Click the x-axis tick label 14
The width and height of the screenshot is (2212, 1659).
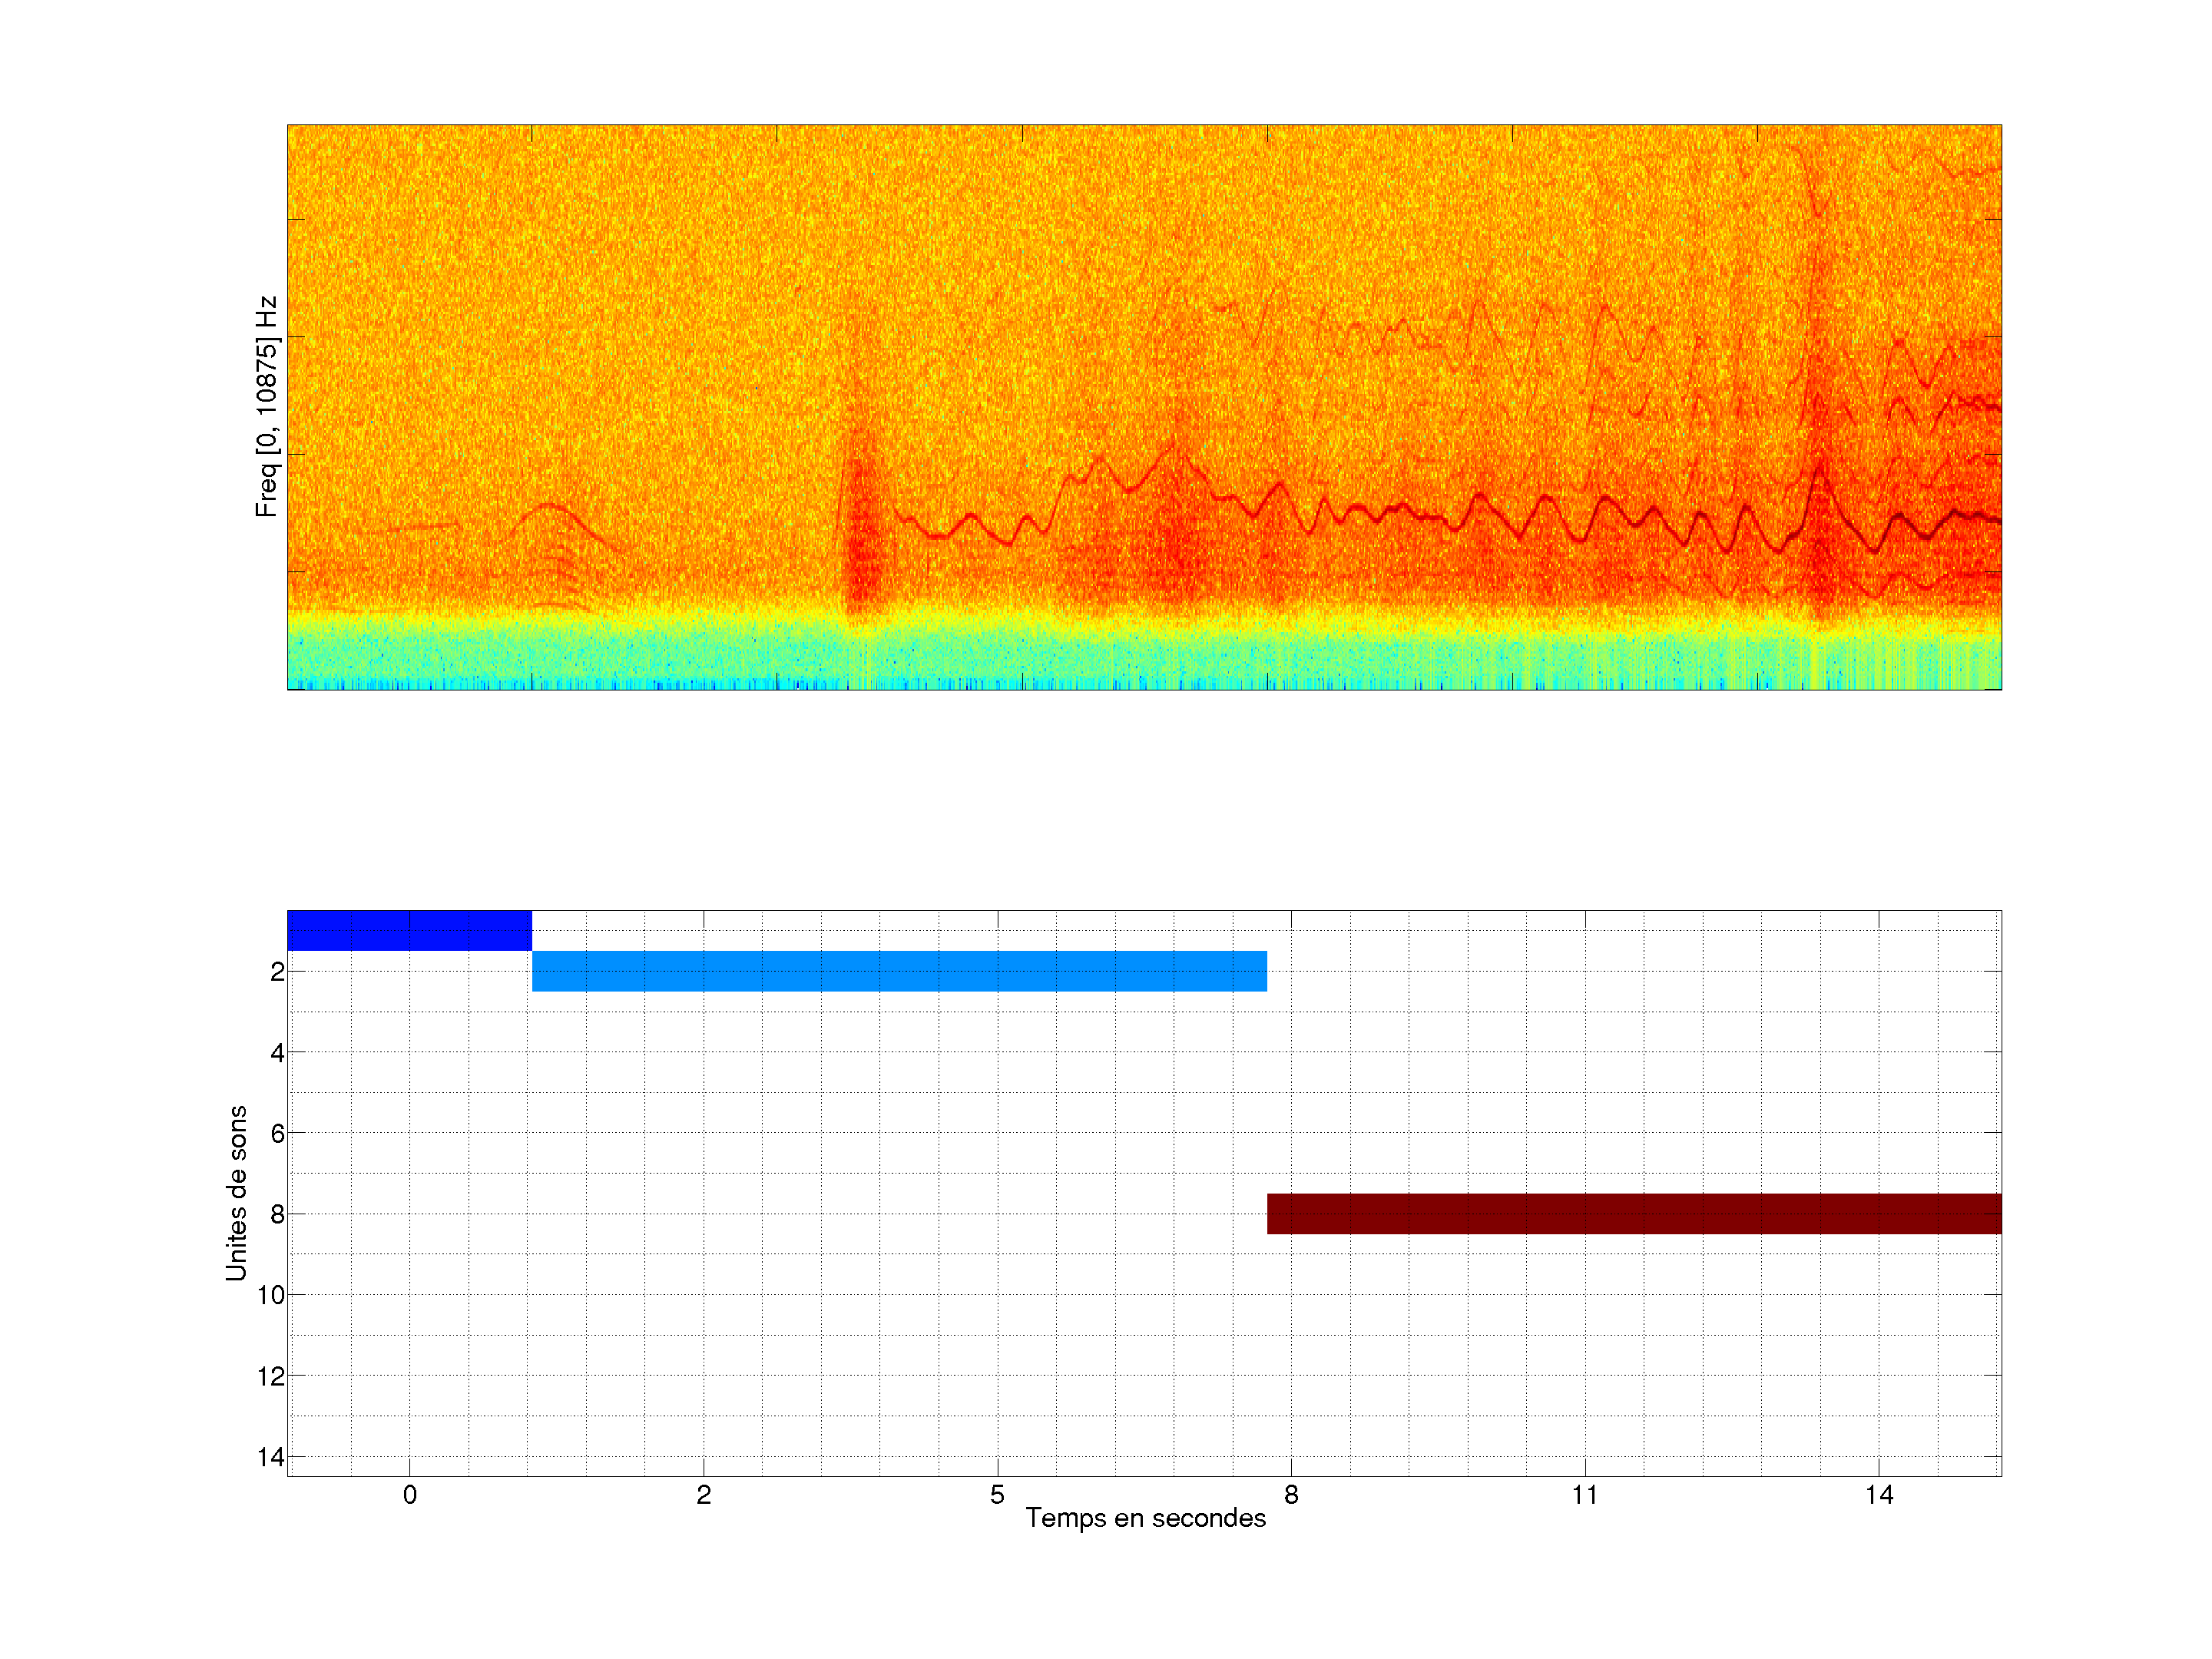1879,1495
